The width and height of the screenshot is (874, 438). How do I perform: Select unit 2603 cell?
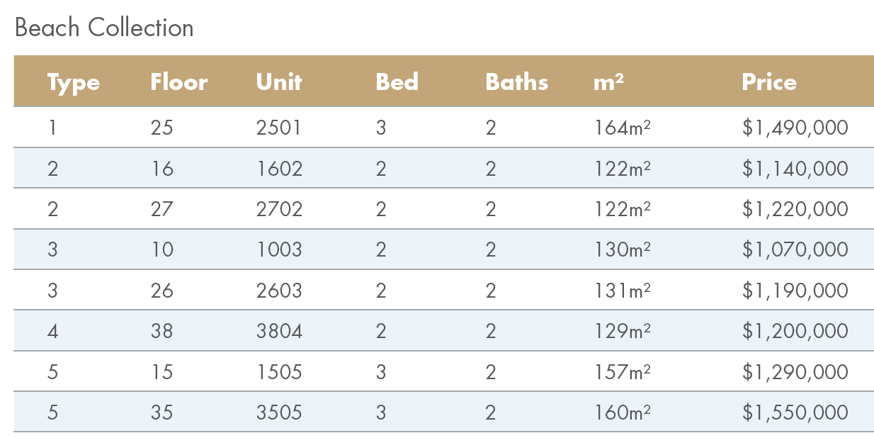pos(279,291)
